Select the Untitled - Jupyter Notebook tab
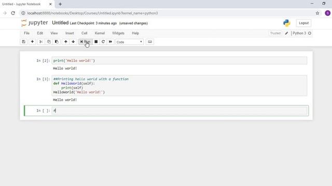Viewport: 332px width, 186px height. tap(27, 4)
